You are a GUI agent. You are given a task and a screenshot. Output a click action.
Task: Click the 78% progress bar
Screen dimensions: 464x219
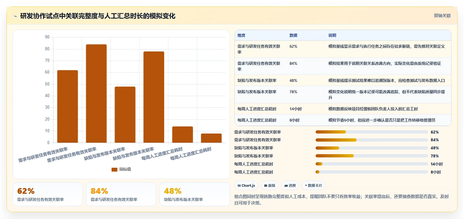pyautogui.click(x=372, y=156)
